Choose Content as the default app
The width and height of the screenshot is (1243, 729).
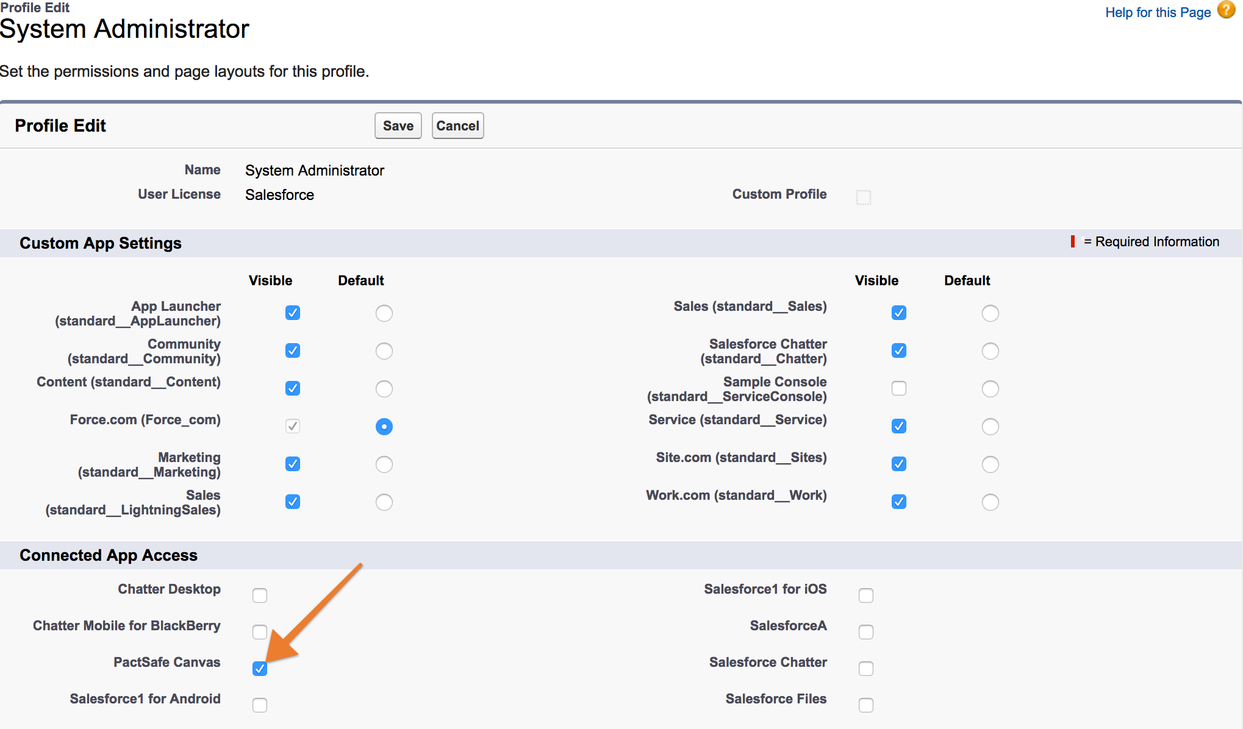click(384, 389)
